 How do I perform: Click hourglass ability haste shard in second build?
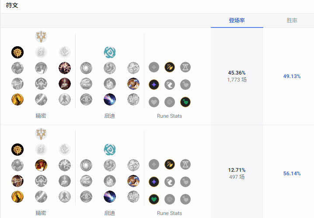[x=185, y=164]
